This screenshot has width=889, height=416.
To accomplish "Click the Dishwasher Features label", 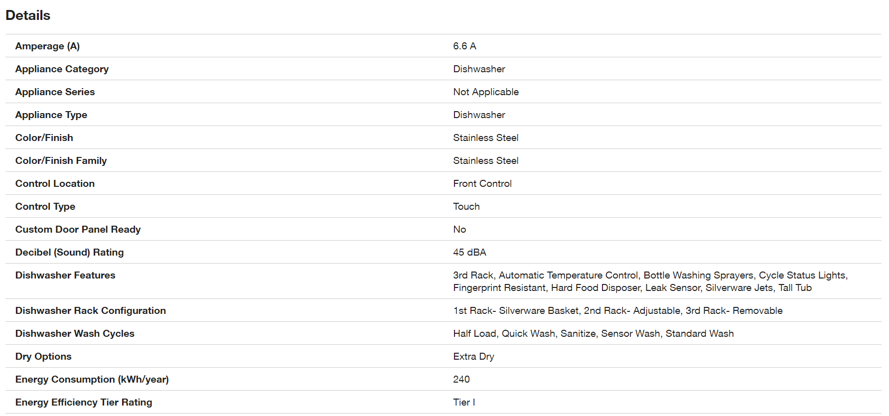I will point(65,276).
